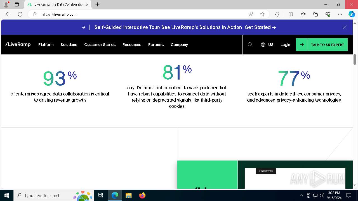This screenshot has width=358, height=201.
Task: Open Browser essentials heart icon
Action: pos(328,14)
